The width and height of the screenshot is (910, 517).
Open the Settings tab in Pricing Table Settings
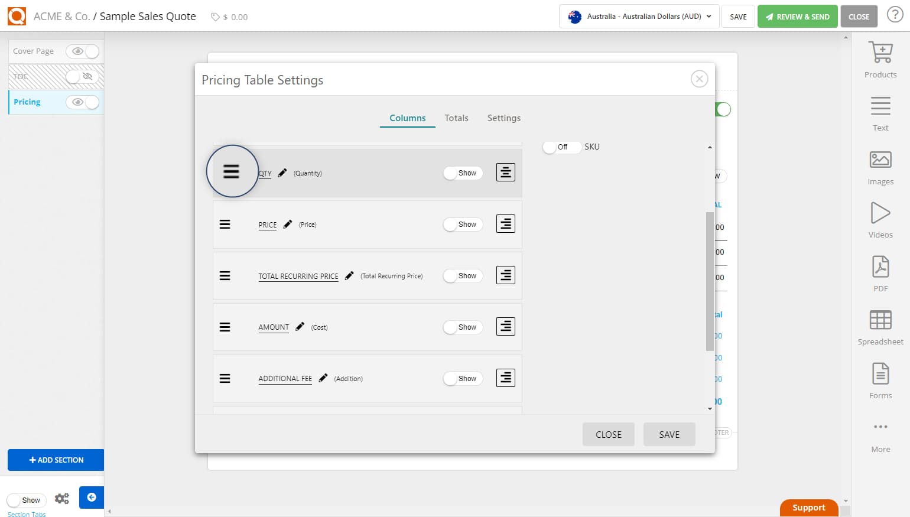pos(503,118)
